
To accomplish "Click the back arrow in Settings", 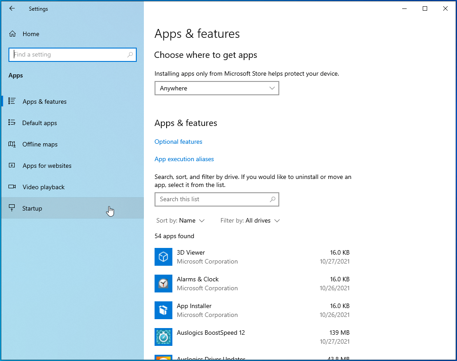I will [12, 8].
